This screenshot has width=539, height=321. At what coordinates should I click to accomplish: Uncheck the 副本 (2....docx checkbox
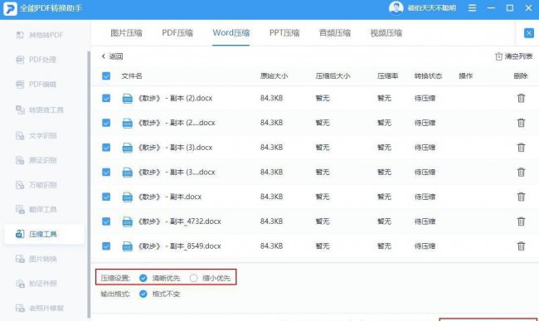[x=106, y=123]
